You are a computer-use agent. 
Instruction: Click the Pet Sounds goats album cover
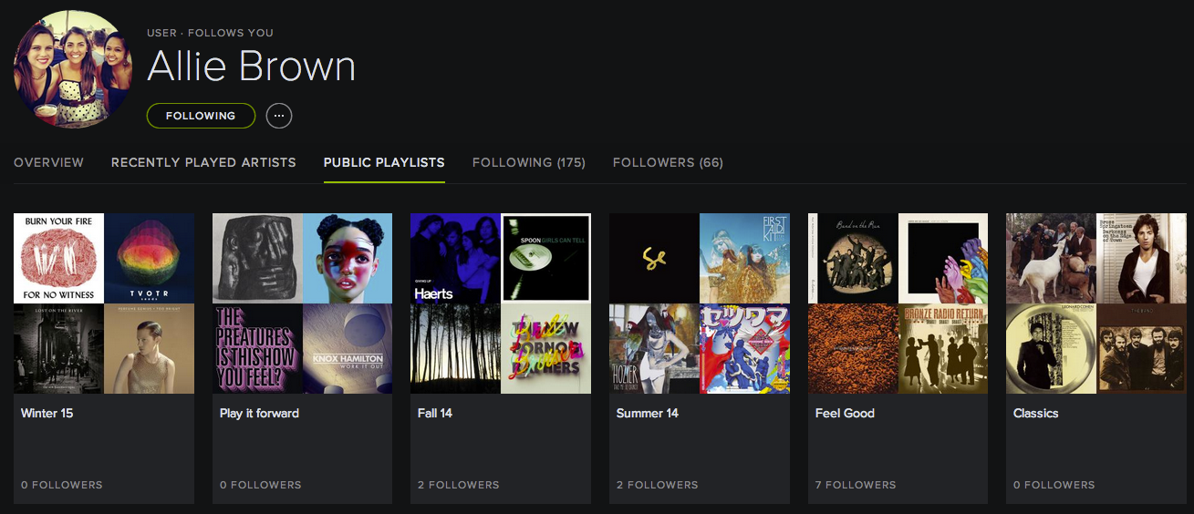1051,258
